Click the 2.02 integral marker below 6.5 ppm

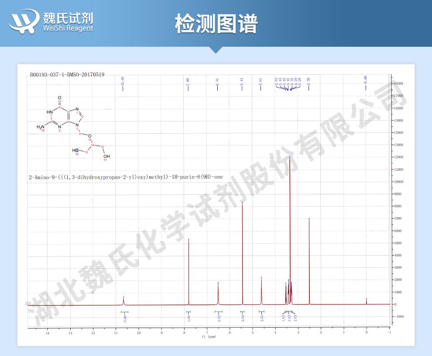click(x=218, y=318)
